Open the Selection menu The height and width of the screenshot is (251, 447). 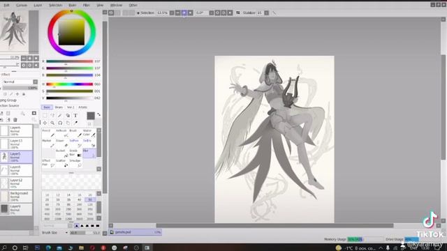tap(55, 5)
